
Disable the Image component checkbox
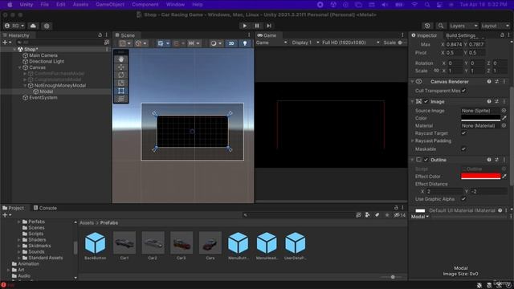tap(426, 102)
